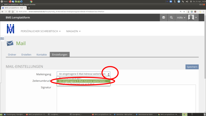Viewport: 206px width, 116px height.
Task: Open the mail envelope icon in header
Action: [163, 18]
